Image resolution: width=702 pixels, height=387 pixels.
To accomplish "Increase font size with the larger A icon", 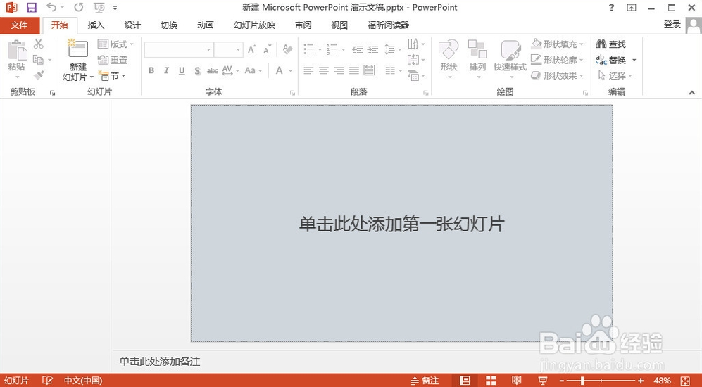I will (252, 49).
